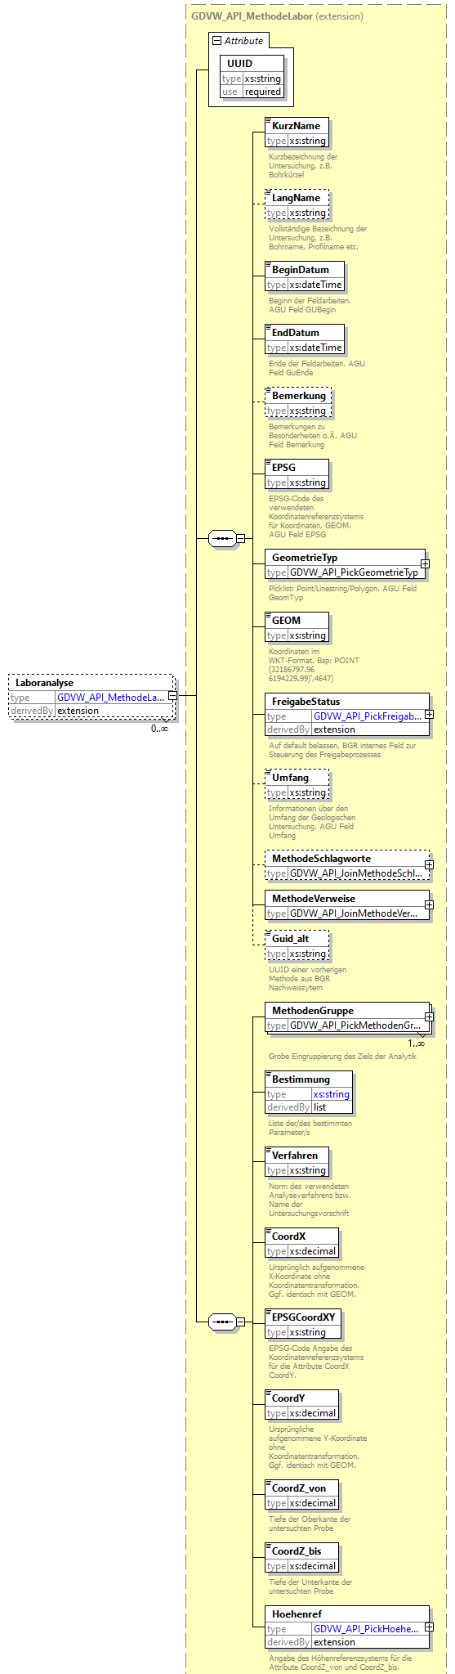The height and width of the screenshot is (1674, 455).
Task: Select the optional LangName element
Action: [297, 204]
